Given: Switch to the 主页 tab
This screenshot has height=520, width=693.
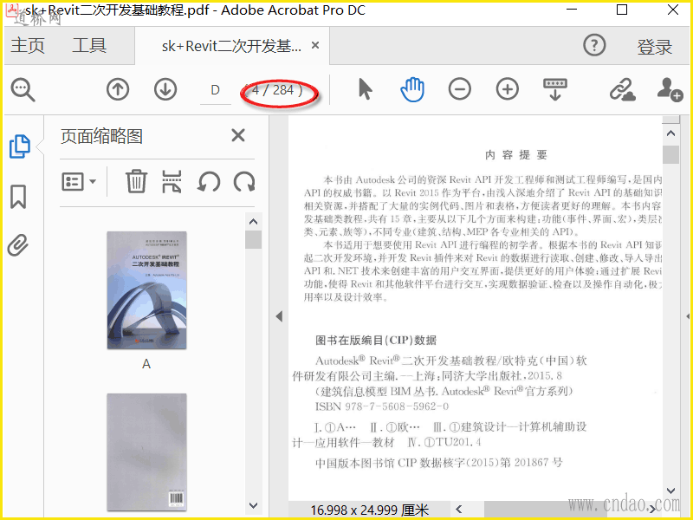Looking at the screenshot, I should 28,46.
